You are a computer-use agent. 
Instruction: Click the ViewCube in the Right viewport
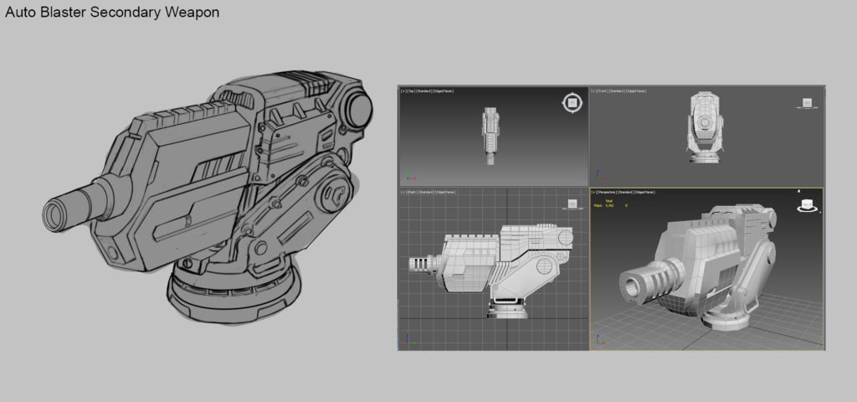572,204
